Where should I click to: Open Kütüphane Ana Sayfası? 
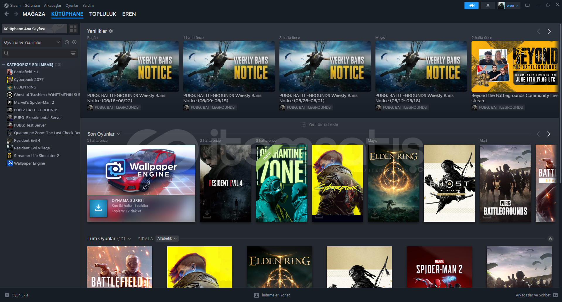tap(35, 29)
